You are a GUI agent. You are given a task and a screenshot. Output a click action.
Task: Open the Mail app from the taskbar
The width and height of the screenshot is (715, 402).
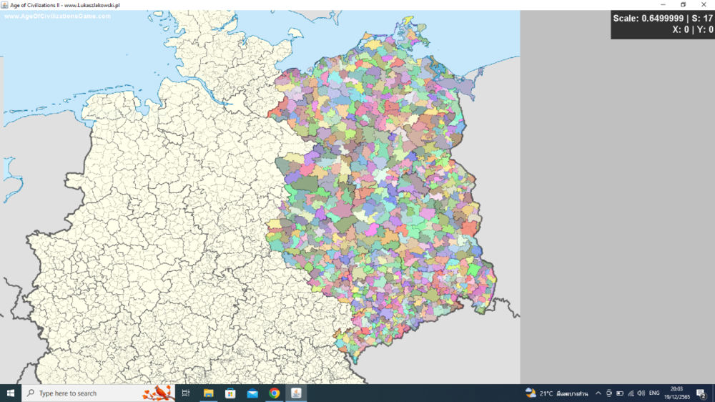point(252,393)
